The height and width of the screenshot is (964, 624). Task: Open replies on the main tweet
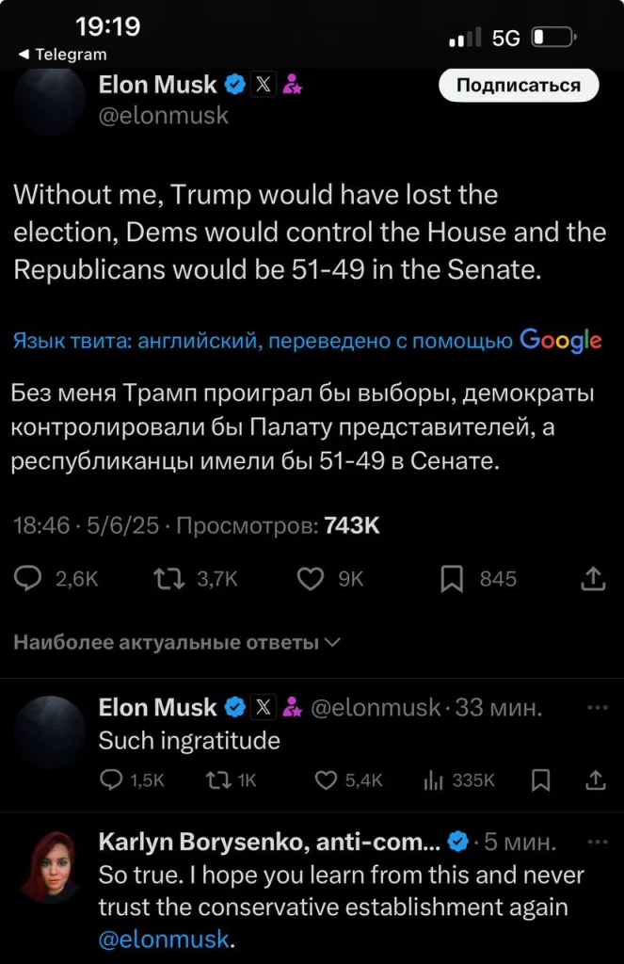click(28, 578)
